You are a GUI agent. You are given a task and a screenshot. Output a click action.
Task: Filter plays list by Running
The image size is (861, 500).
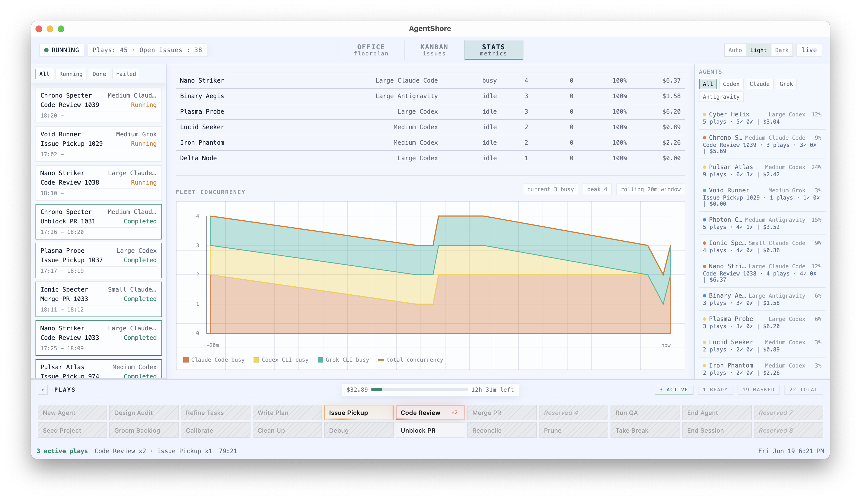coord(71,74)
